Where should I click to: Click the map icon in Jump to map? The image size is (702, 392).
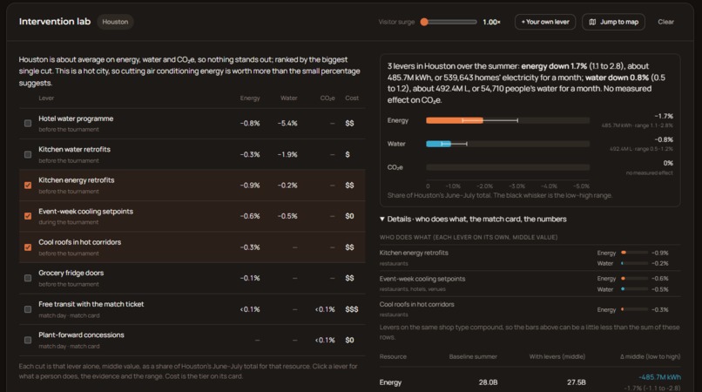pyautogui.click(x=592, y=22)
